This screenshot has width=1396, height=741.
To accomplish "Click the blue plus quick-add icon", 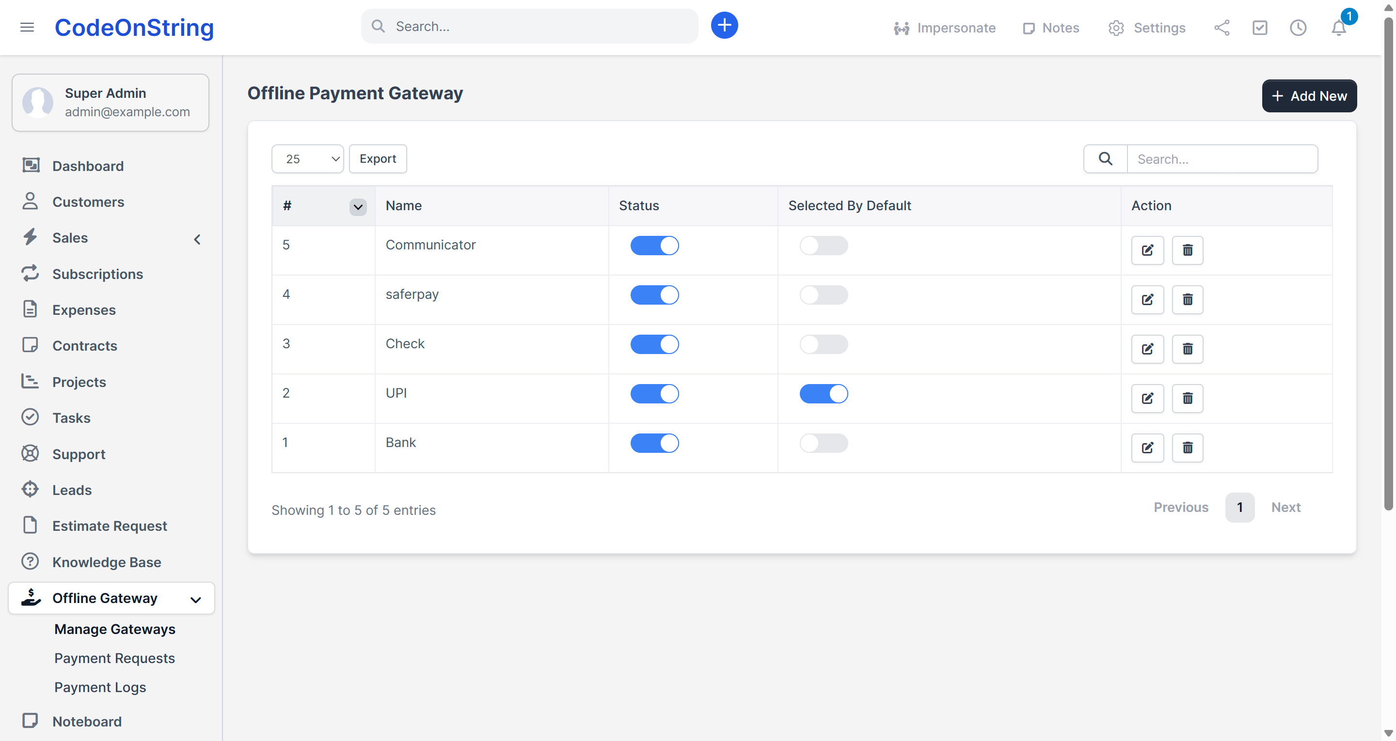I will (x=724, y=26).
